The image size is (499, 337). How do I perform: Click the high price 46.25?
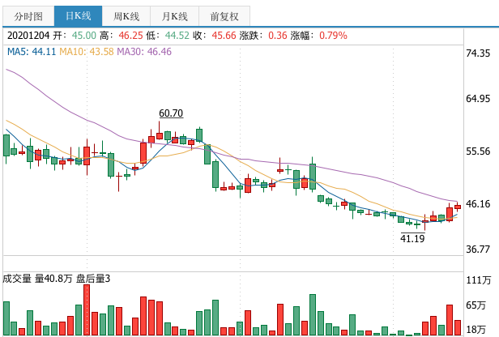point(130,36)
